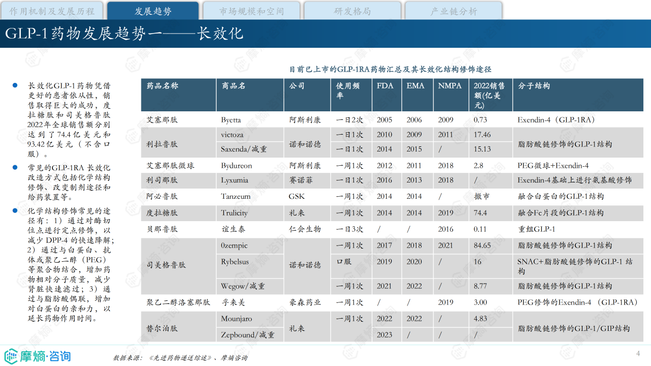The width and height of the screenshot is (651, 366).
Task: Click the Zepbound/减重 cell
Action: click(x=250, y=335)
